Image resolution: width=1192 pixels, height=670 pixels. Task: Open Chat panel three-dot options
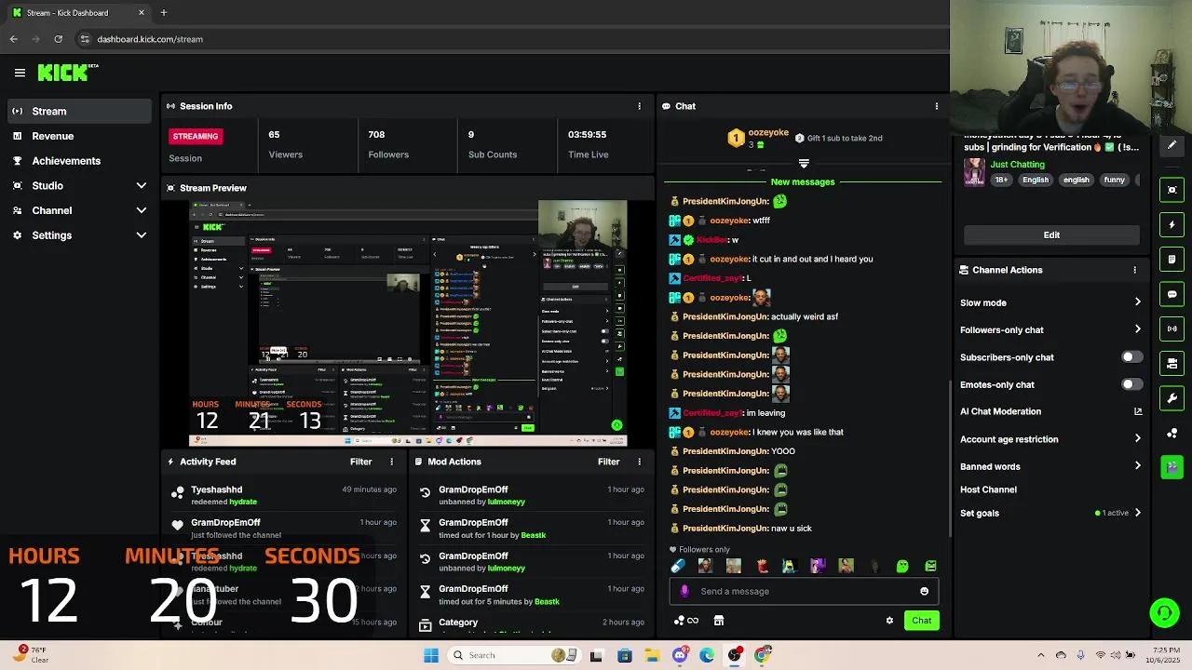tap(937, 106)
